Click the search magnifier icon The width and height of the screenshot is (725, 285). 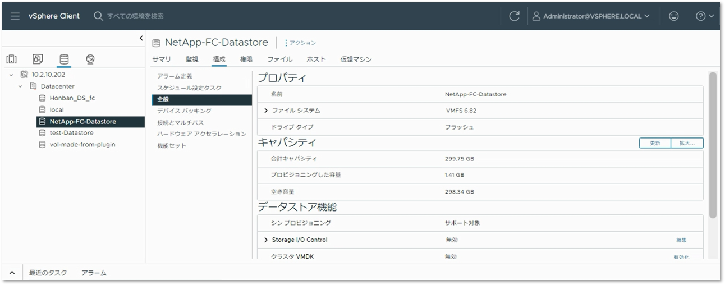(x=98, y=16)
